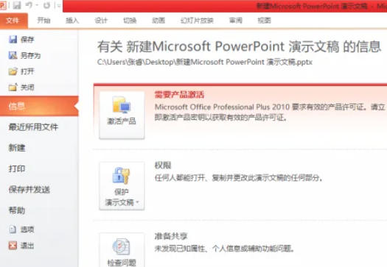Switch to the 开始 ribbon tab
The image size is (387, 267).
(43, 21)
